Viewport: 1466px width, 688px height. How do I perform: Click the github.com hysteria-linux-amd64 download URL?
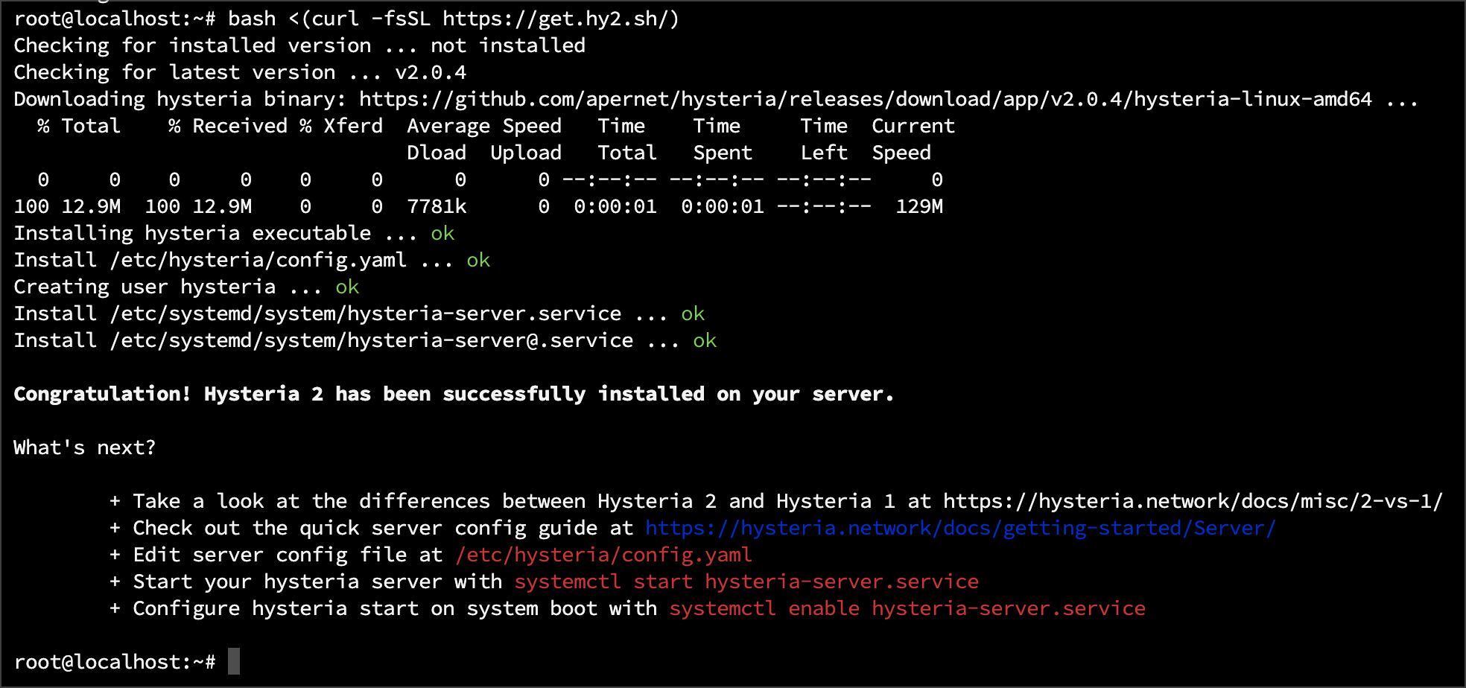866,99
